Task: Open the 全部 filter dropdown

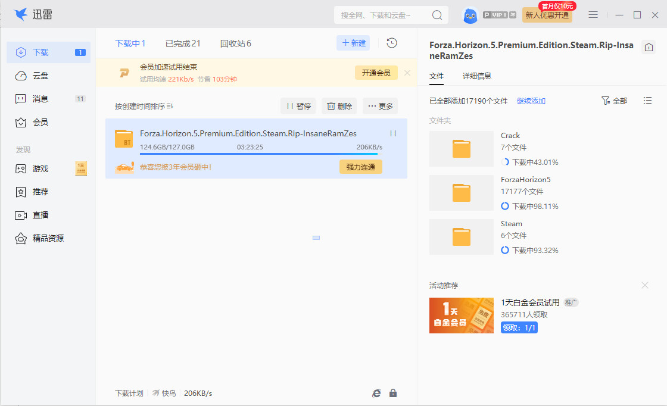Action: point(614,101)
